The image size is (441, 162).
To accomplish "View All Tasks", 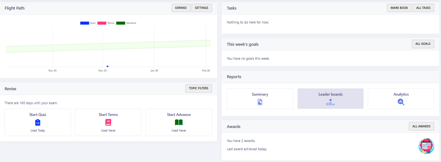I will [x=423, y=8].
